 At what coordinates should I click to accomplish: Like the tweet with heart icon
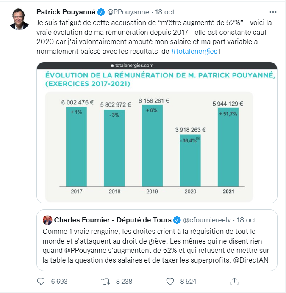click(x=170, y=281)
